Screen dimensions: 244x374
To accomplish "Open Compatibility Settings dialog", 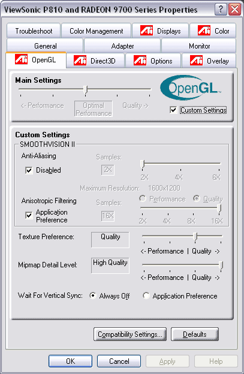I will coord(130,334).
